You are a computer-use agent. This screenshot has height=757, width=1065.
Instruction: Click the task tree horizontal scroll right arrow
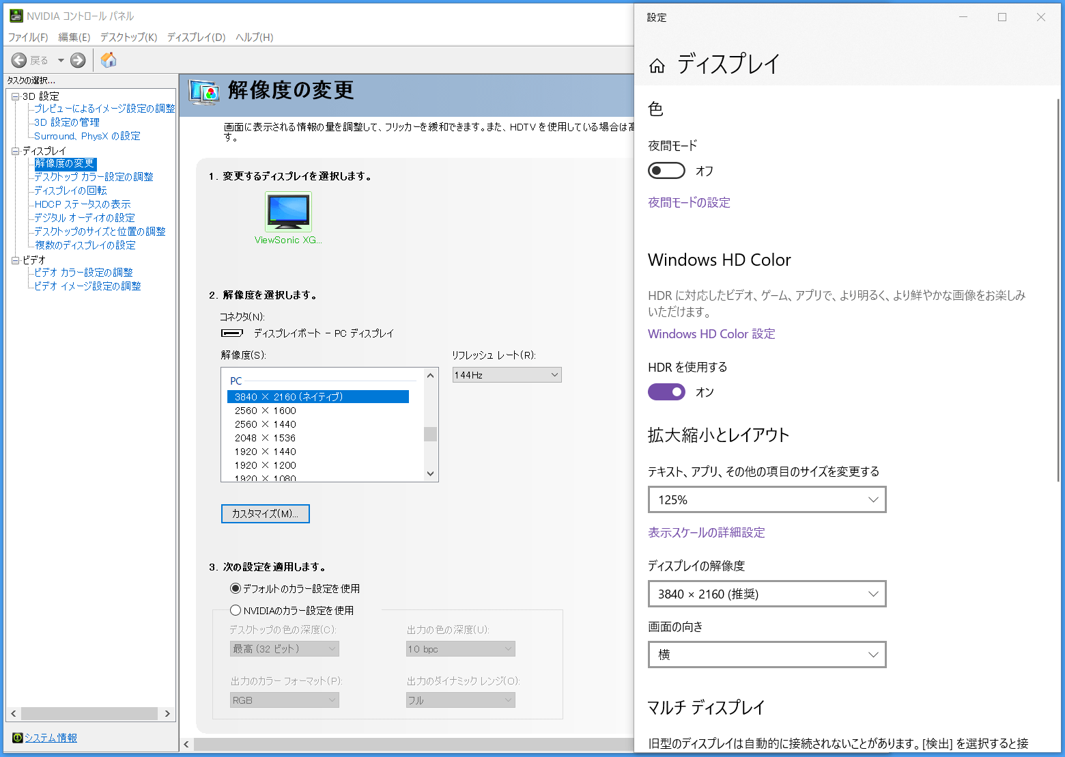pyautogui.click(x=167, y=714)
